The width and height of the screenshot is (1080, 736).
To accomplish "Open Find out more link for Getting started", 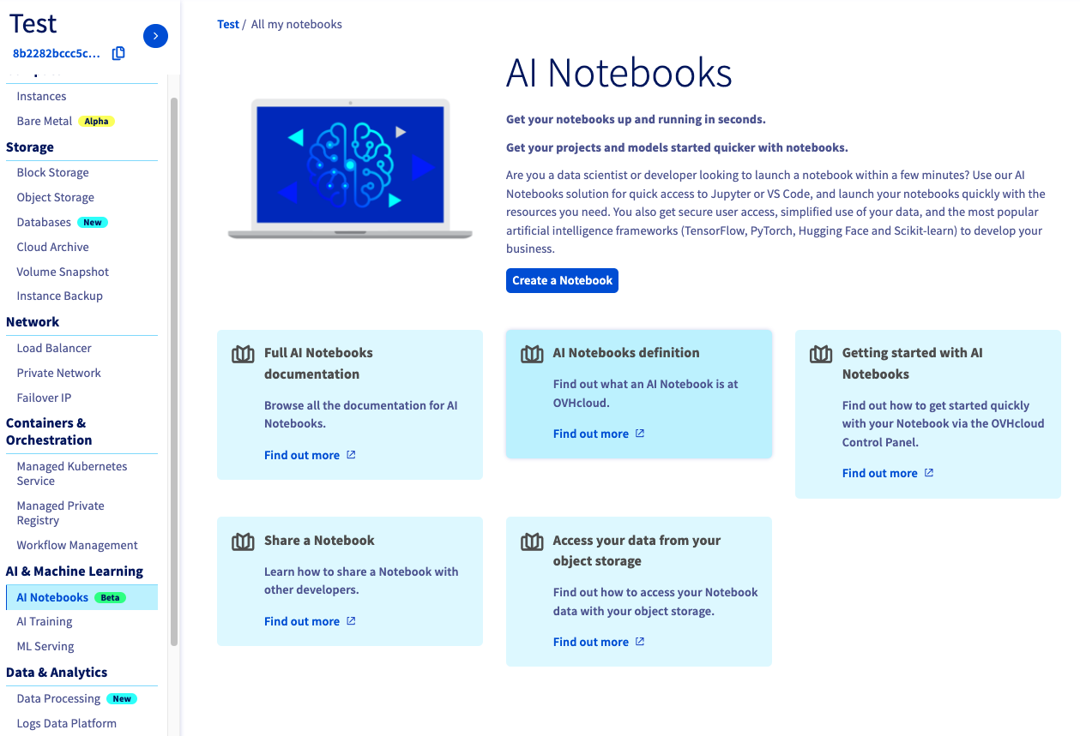I will coord(879,473).
